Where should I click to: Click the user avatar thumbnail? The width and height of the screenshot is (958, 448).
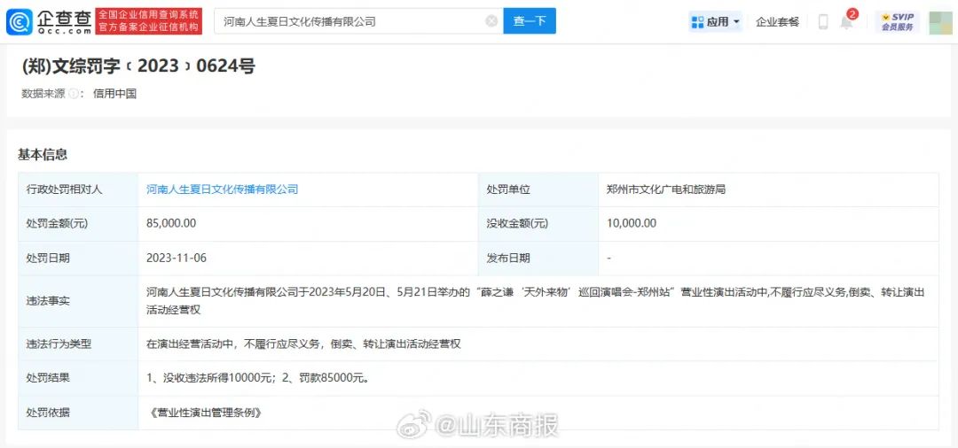pos(939,22)
